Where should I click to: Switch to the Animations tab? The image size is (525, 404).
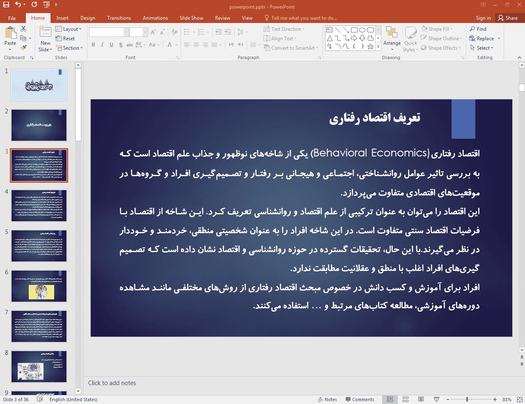point(155,18)
